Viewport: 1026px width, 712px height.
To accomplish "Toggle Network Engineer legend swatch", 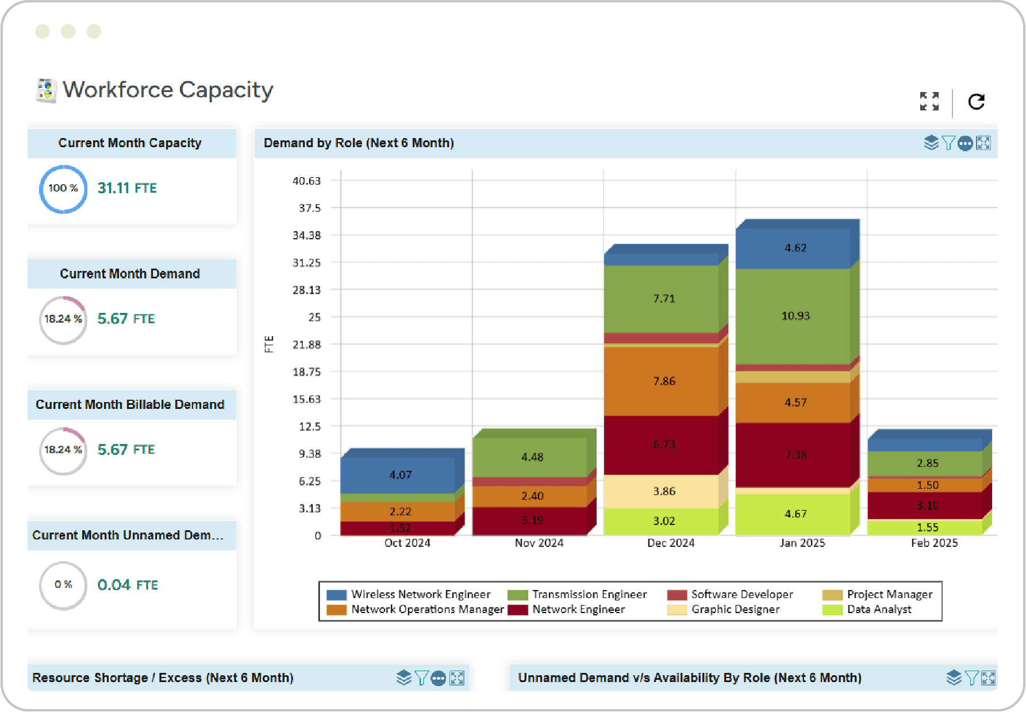I will (517, 610).
